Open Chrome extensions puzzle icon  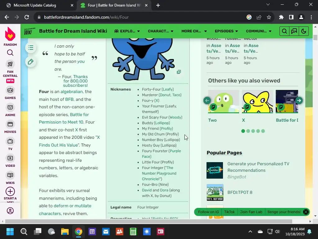tap(281, 17)
